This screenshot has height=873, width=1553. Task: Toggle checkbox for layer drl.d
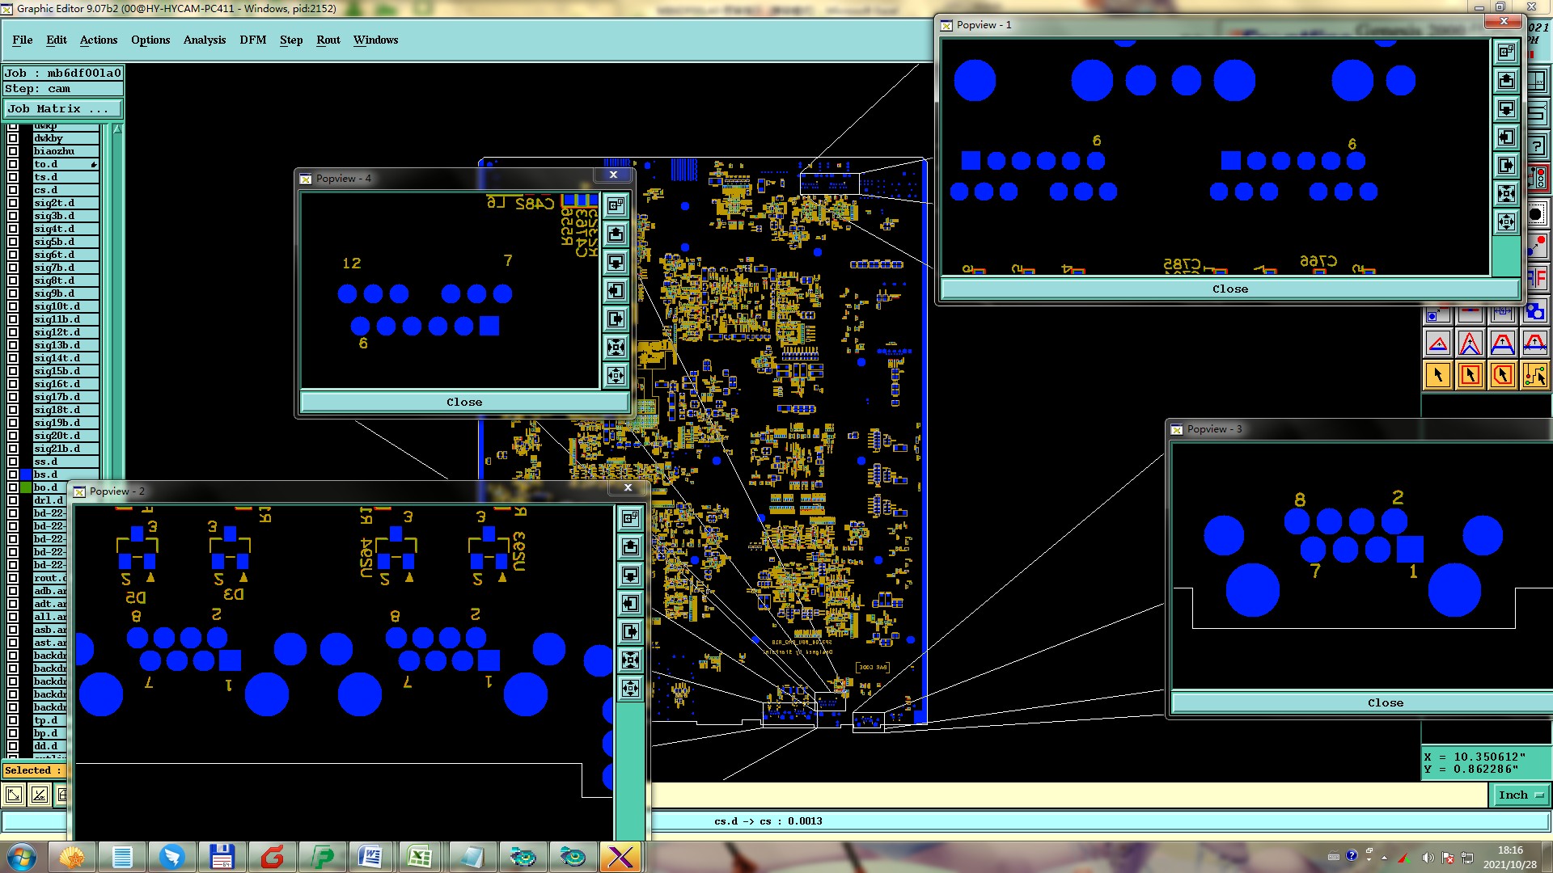pyautogui.click(x=13, y=500)
